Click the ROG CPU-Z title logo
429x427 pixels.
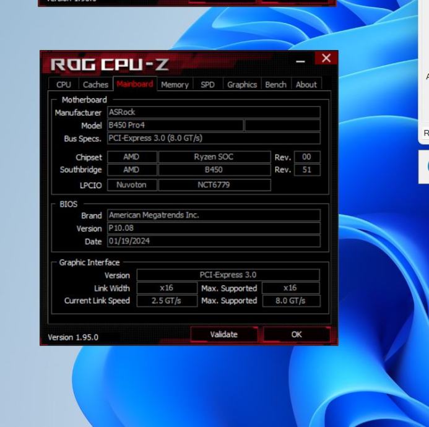pyautogui.click(x=110, y=64)
